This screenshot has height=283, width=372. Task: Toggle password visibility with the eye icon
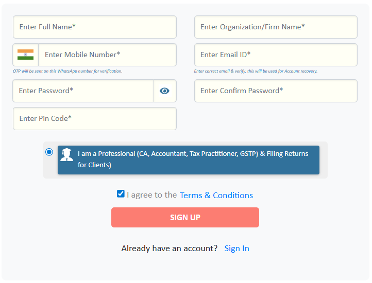click(x=165, y=91)
